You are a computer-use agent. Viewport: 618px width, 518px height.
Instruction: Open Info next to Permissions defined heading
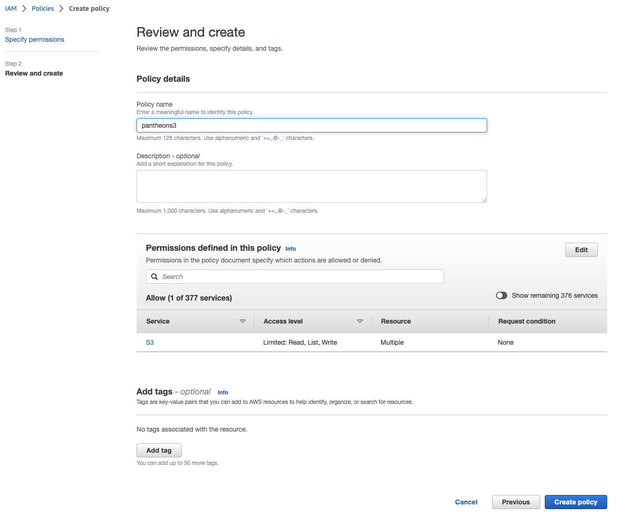(290, 248)
